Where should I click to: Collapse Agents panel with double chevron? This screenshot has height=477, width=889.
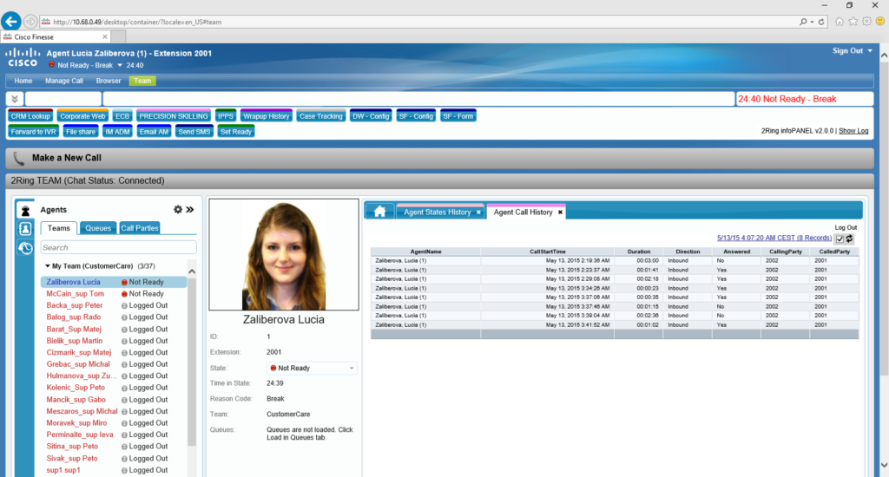tap(190, 210)
